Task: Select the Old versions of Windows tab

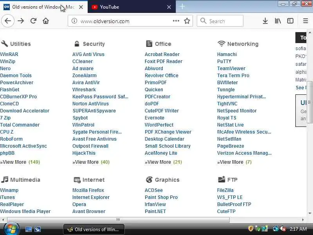Action: coord(44,7)
